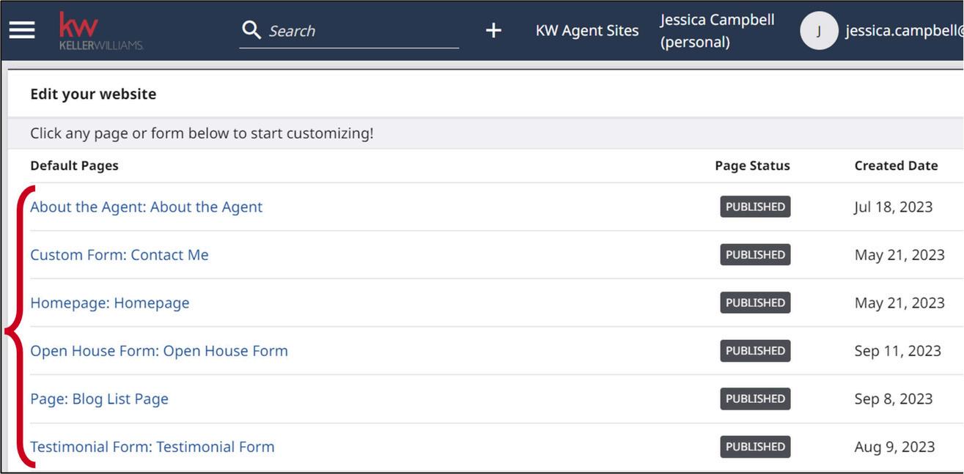Click in the Search input field

[359, 31]
